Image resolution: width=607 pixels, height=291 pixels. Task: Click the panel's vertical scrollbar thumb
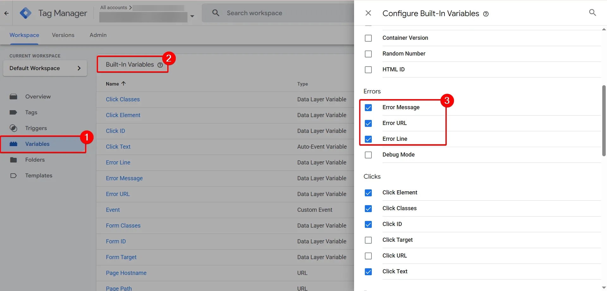(x=604, y=121)
